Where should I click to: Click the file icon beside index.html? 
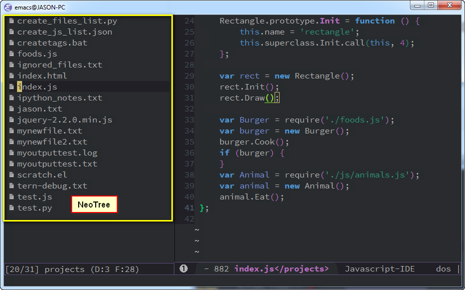pyautogui.click(x=12, y=76)
